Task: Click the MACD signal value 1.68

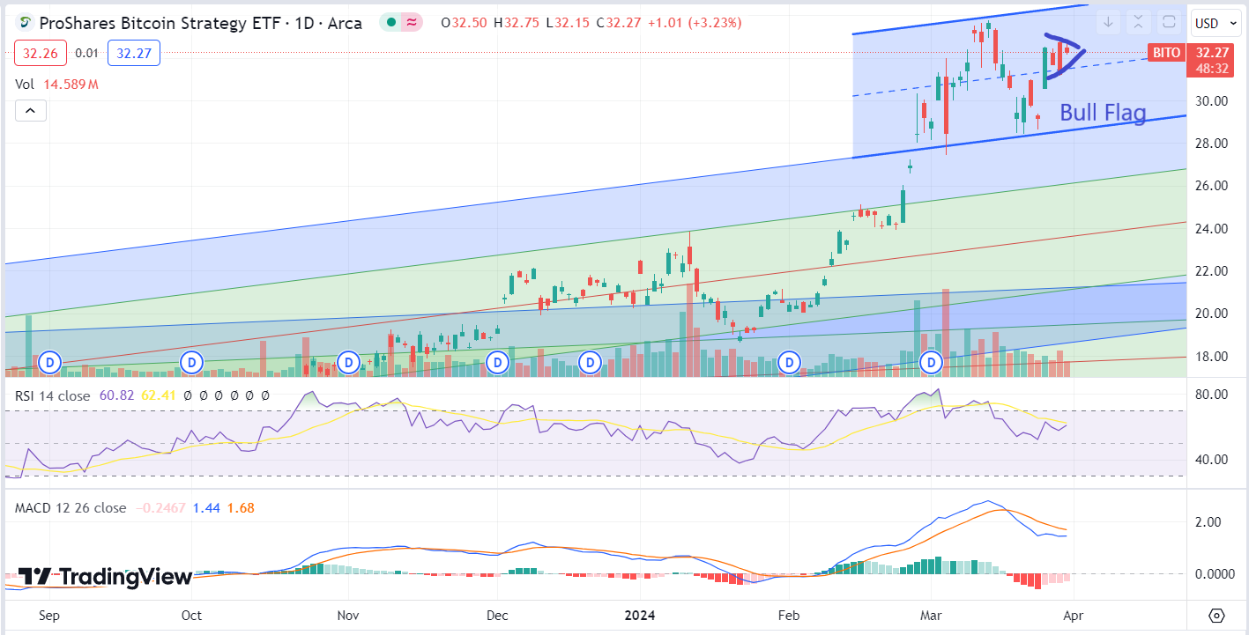Action: [x=241, y=508]
